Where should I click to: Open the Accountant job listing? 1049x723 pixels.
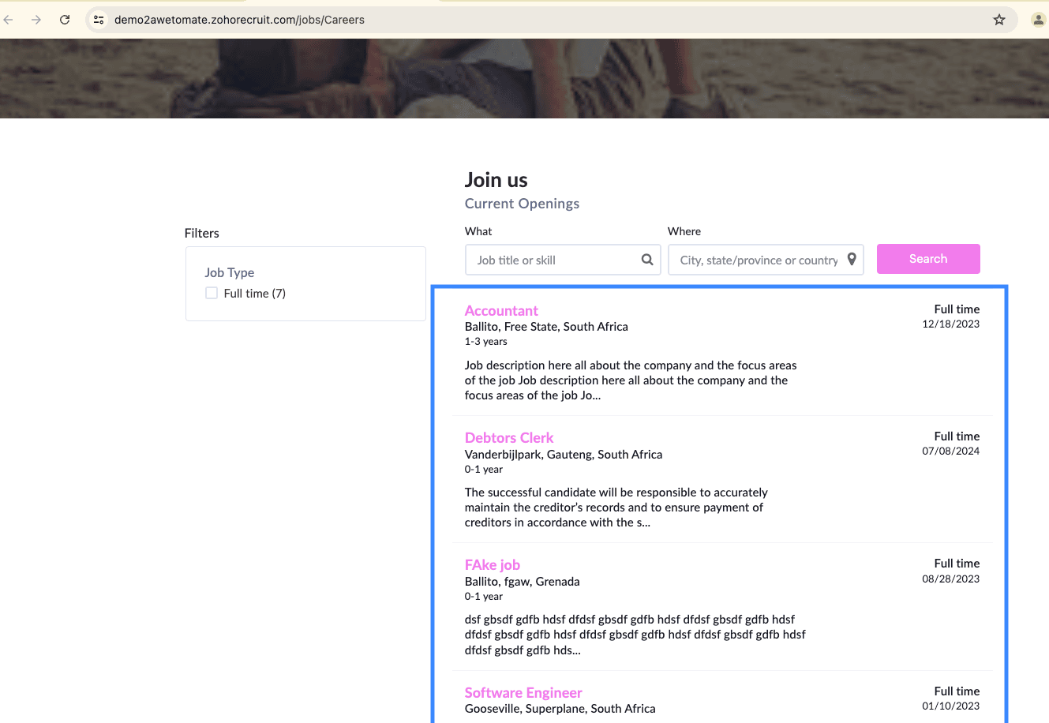[501, 311]
